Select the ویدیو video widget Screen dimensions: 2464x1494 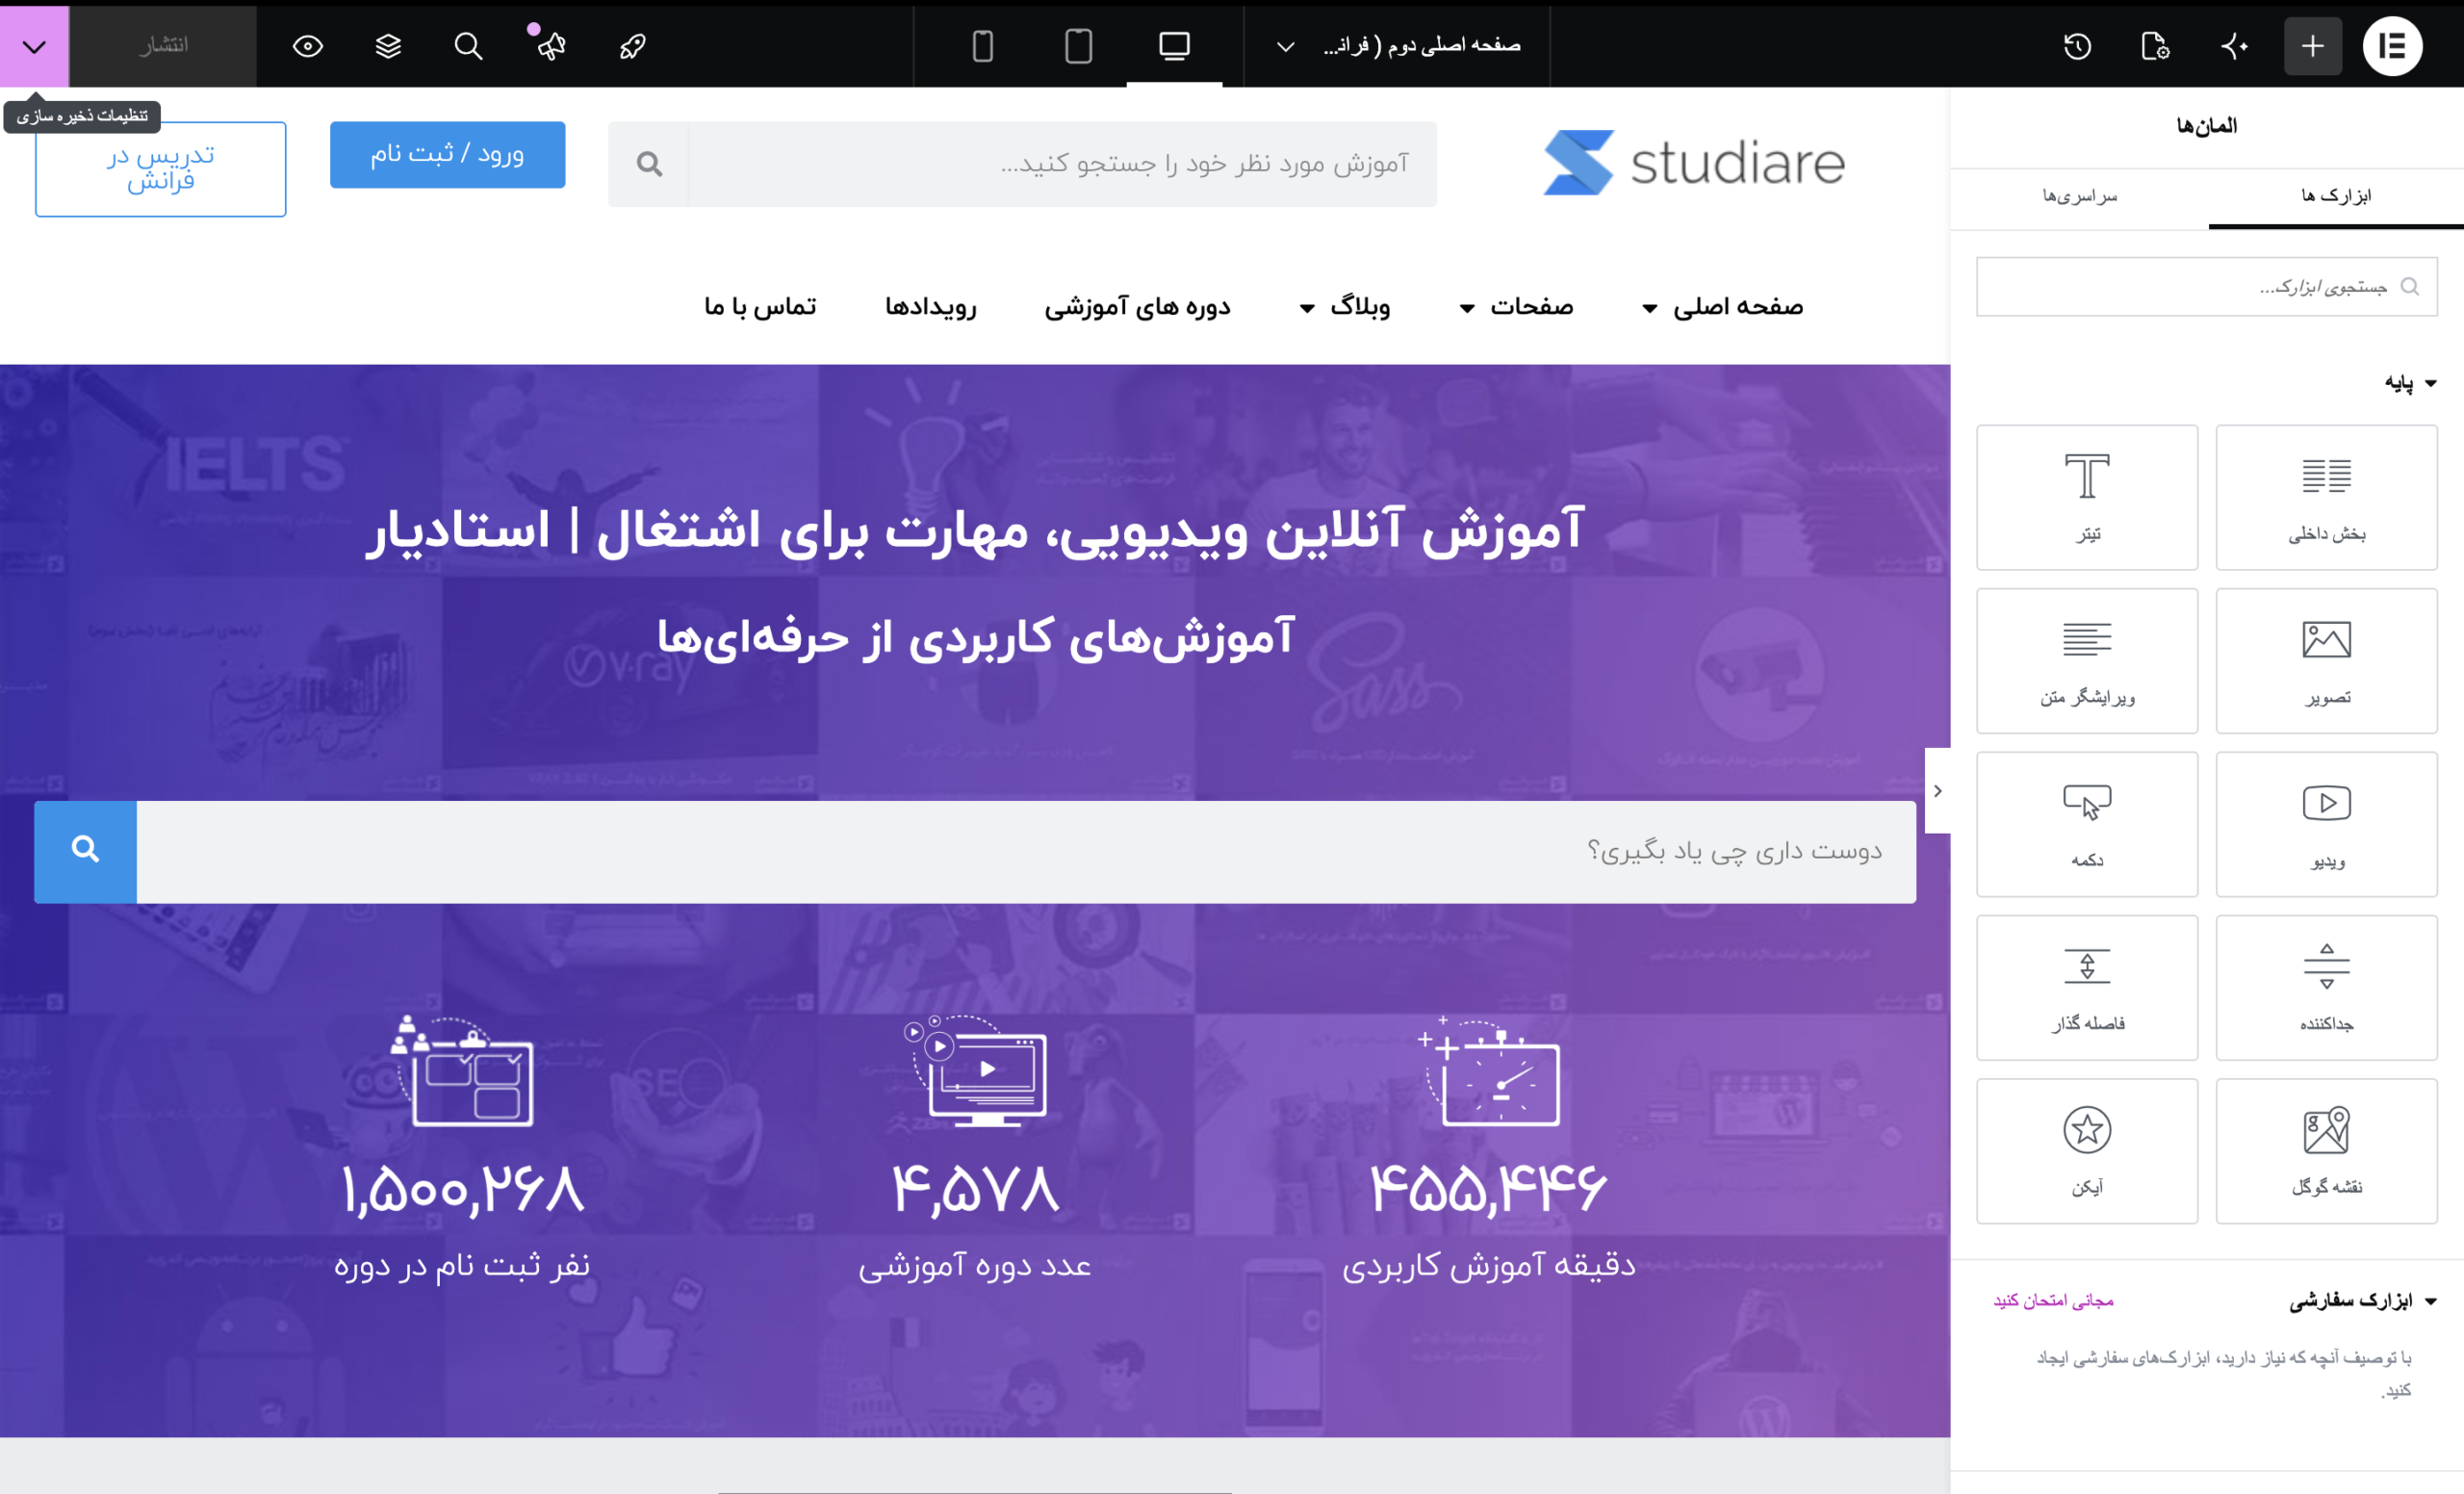tap(2326, 824)
